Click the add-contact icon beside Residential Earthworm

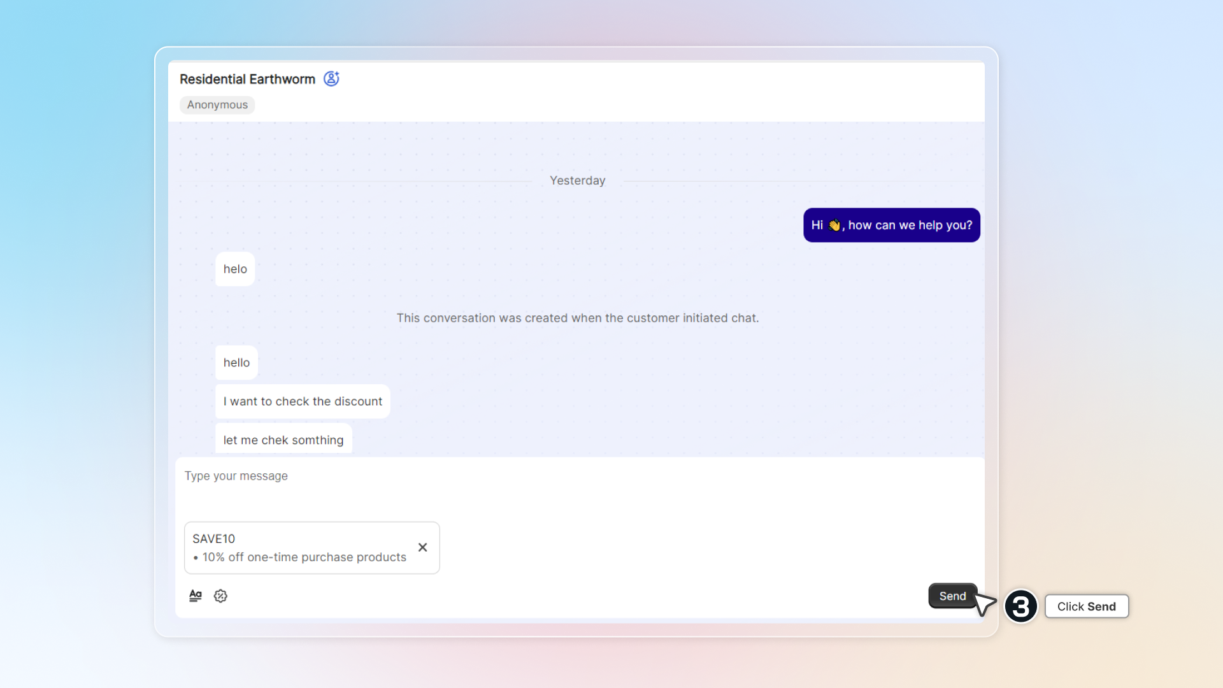pyautogui.click(x=331, y=78)
